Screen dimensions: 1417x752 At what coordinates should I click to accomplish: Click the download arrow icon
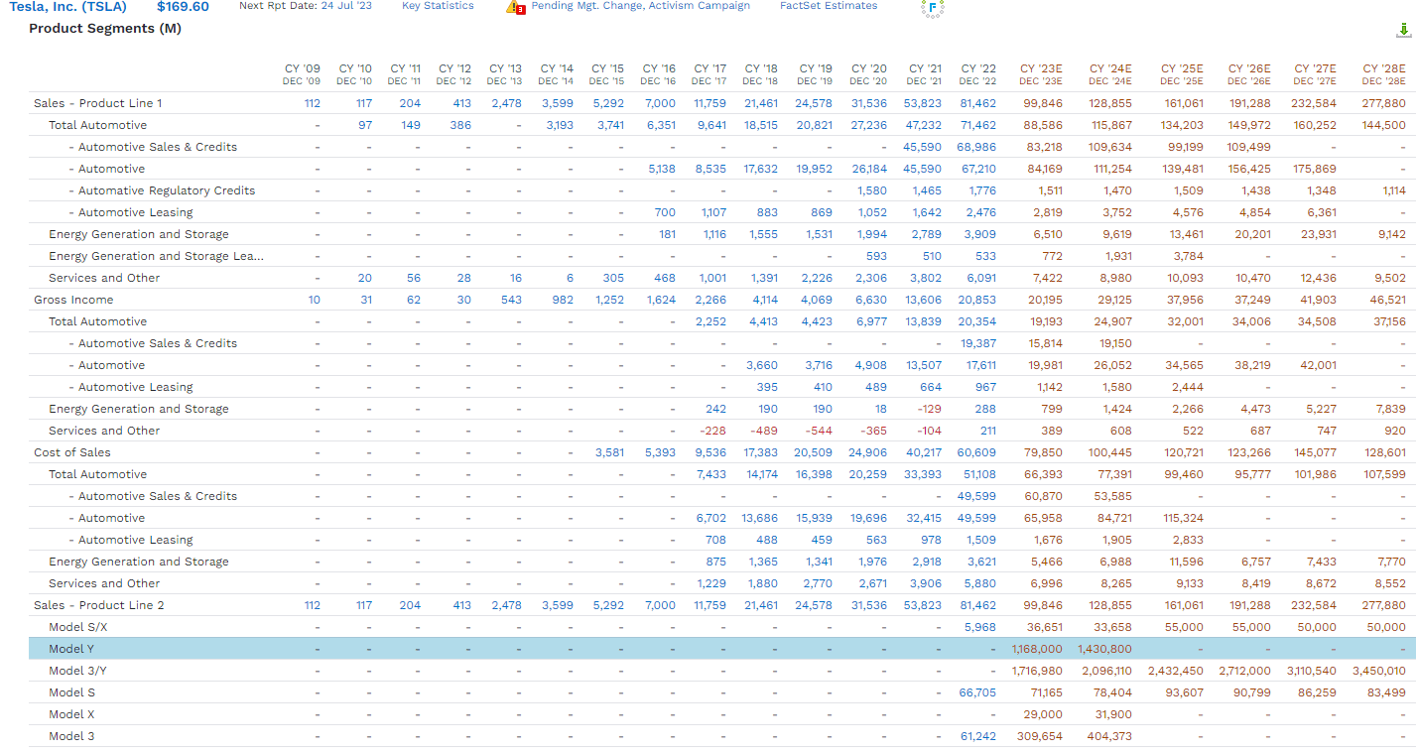tap(1403, 30)
